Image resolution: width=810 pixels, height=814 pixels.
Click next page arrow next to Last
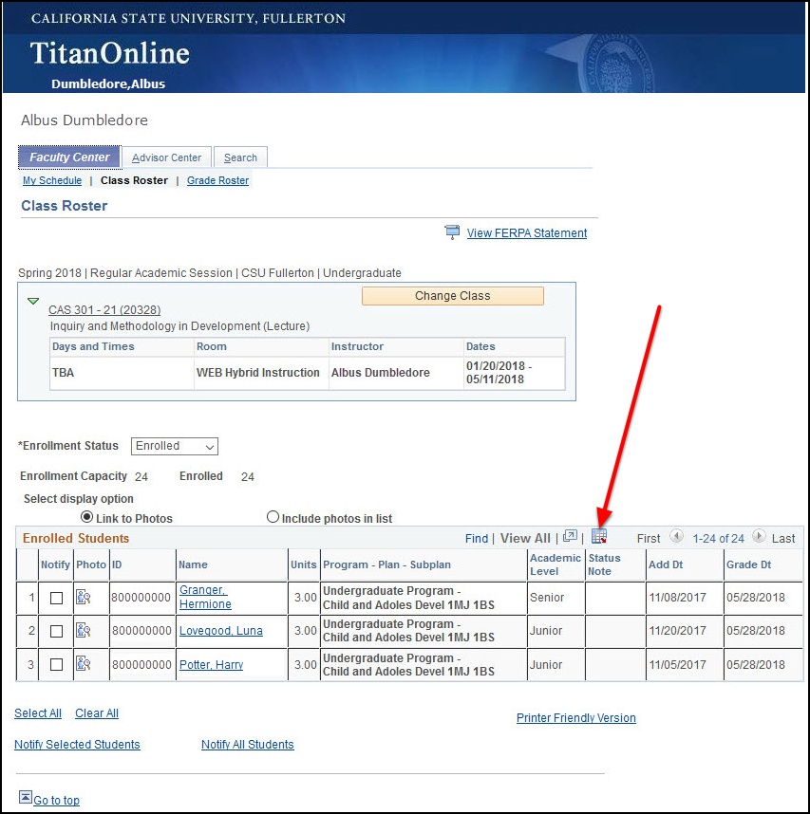[x=759, y=536]
